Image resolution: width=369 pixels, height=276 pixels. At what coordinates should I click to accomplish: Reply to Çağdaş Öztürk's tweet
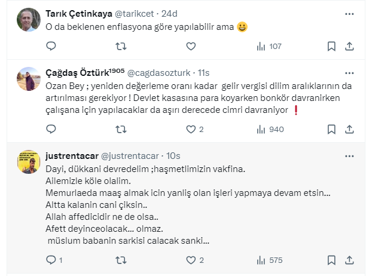[x=51, y=128]
